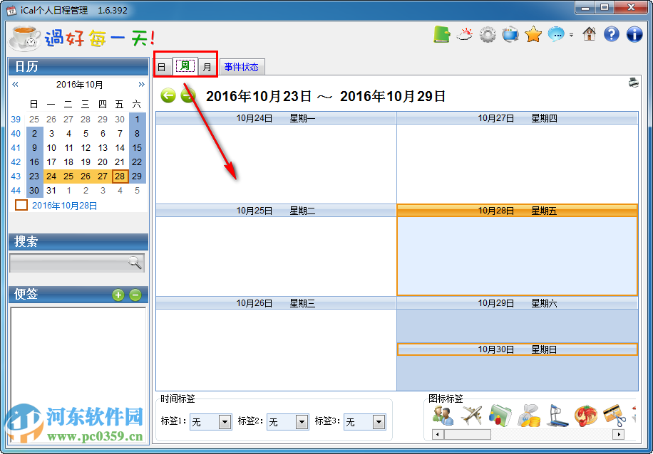653x454 pixels.
Task: Pick the money bag icon tag
Action: [x=530, y=416]
